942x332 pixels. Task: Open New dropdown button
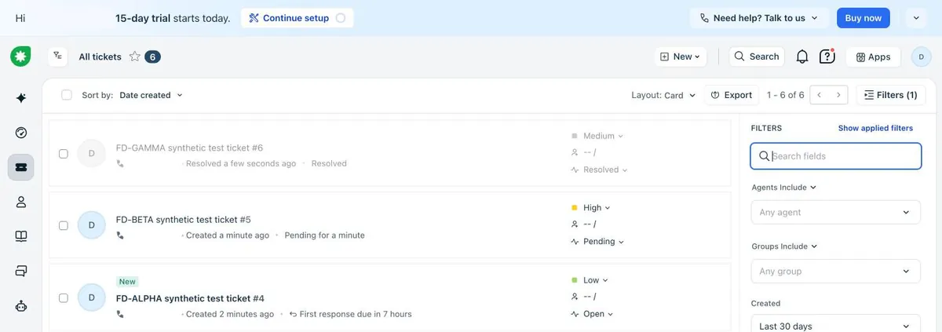[681, 57]
